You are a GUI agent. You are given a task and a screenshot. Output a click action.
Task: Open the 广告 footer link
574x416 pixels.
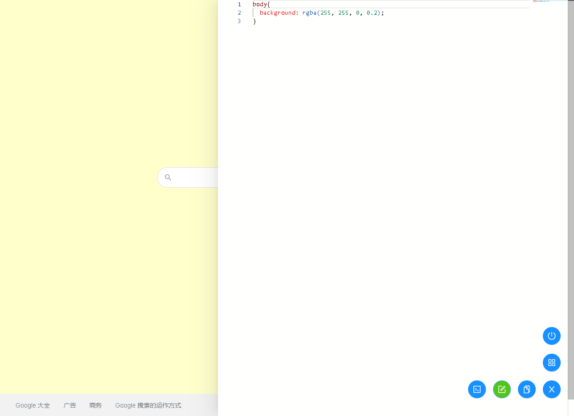coord(70,405)
